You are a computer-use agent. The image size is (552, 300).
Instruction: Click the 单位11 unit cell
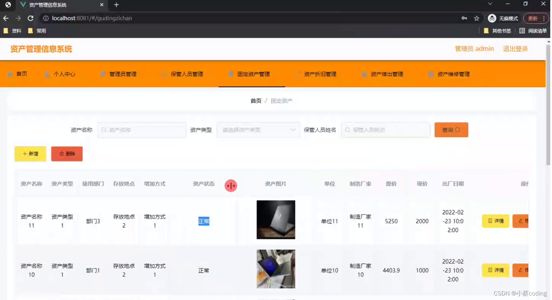point(330,221)
